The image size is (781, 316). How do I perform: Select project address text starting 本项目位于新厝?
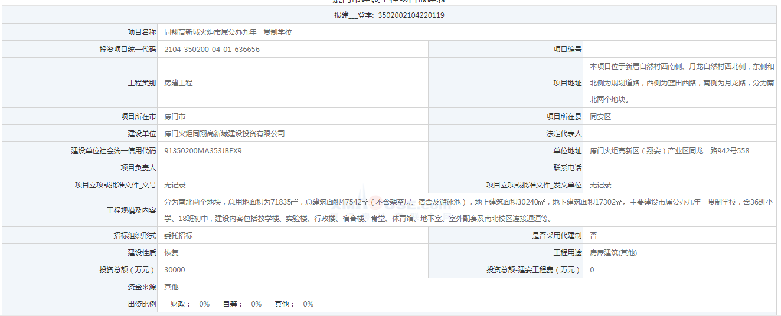682,83
